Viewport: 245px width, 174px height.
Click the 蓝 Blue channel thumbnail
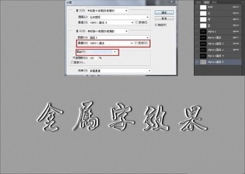203,26
